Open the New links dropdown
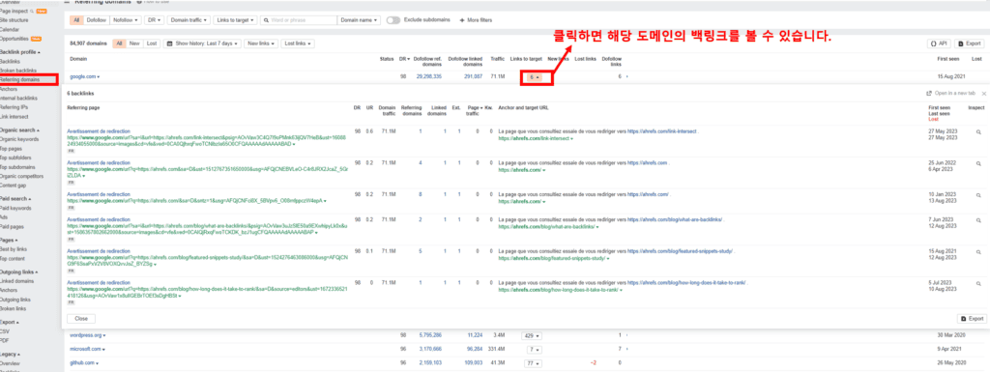 pos(261,43)
